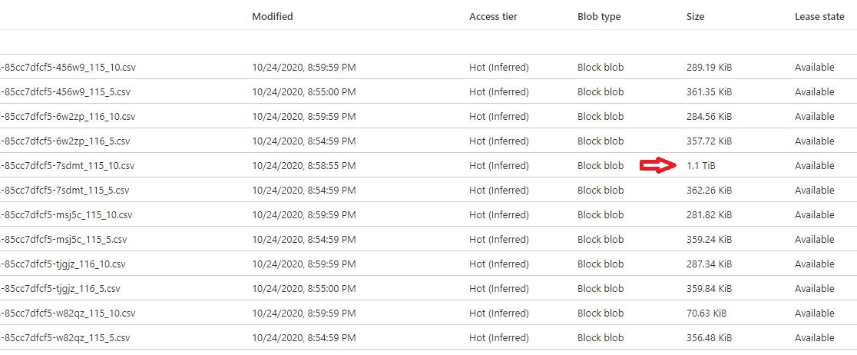Open the 7sdmt_115_10.csv blob
The width and height of the screenshot is (857, 355).
[68, 166]
